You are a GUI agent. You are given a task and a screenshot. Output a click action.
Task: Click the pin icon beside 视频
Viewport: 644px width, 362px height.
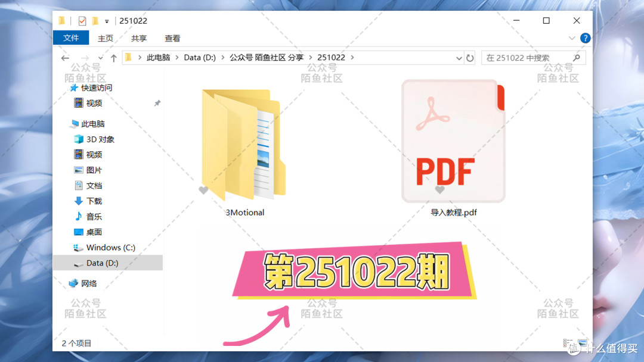click(157, 104)
